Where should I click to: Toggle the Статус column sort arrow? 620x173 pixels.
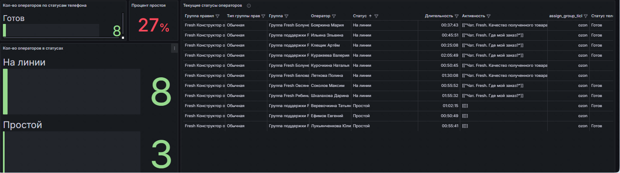point(370,16)
